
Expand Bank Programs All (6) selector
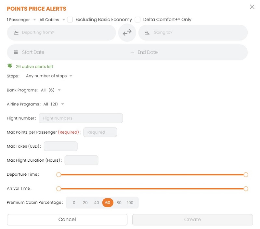51,90
